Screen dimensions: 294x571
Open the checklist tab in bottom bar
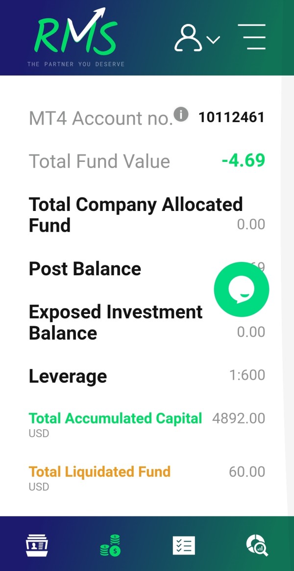point(184,545)
